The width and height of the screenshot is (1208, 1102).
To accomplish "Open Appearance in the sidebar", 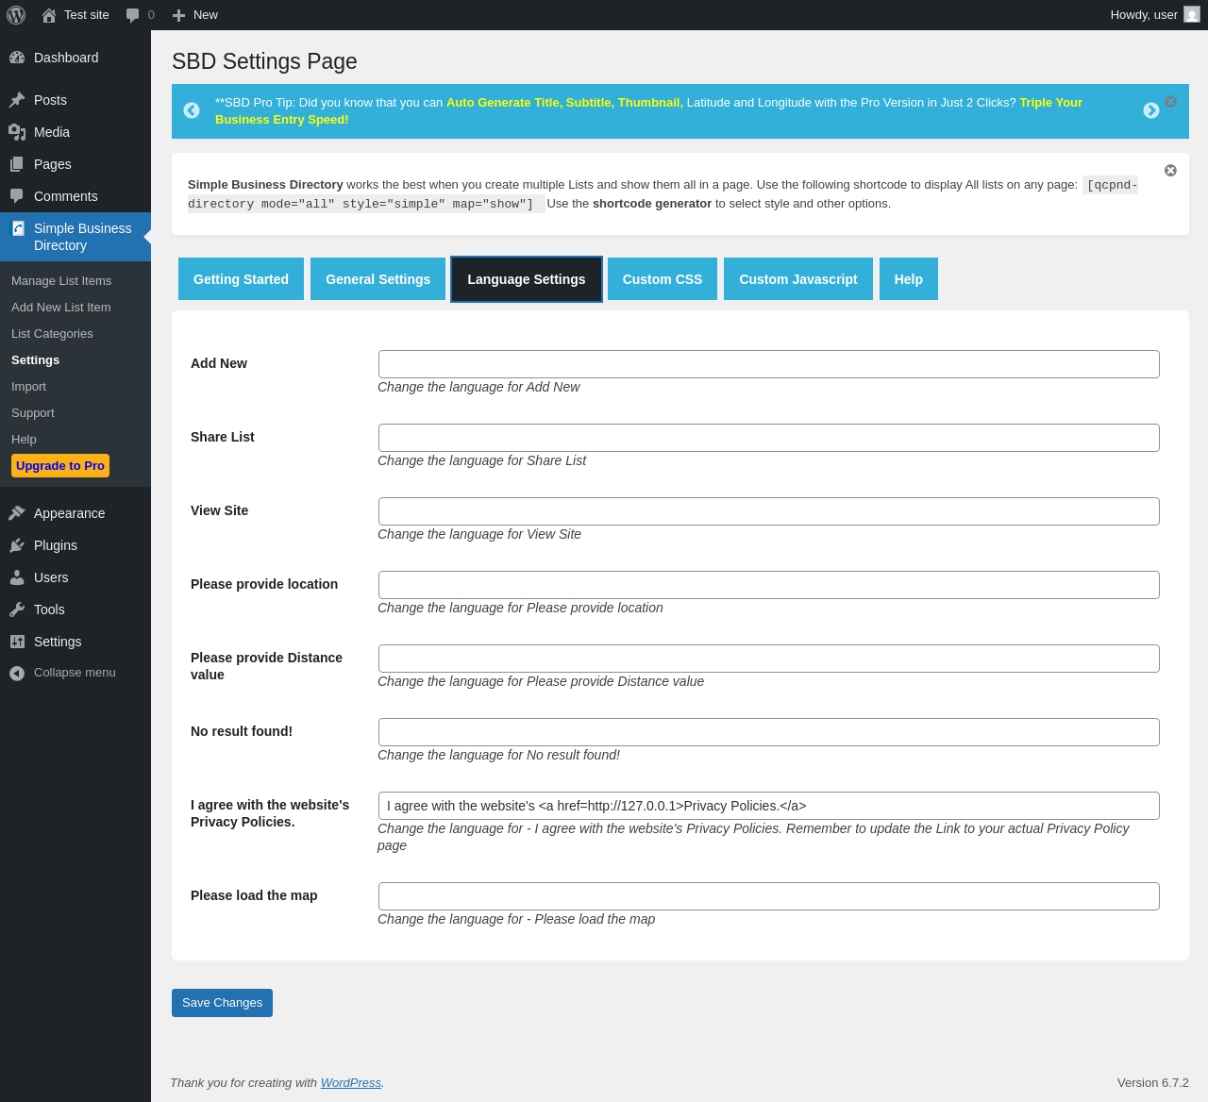I will pyautogui.click(x=70, y=513).
